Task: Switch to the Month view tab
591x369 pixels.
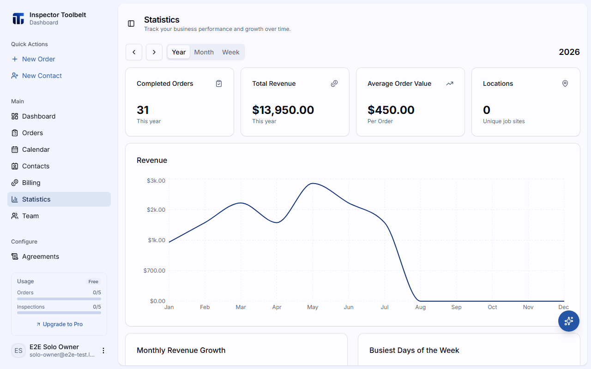Action: 204,52
